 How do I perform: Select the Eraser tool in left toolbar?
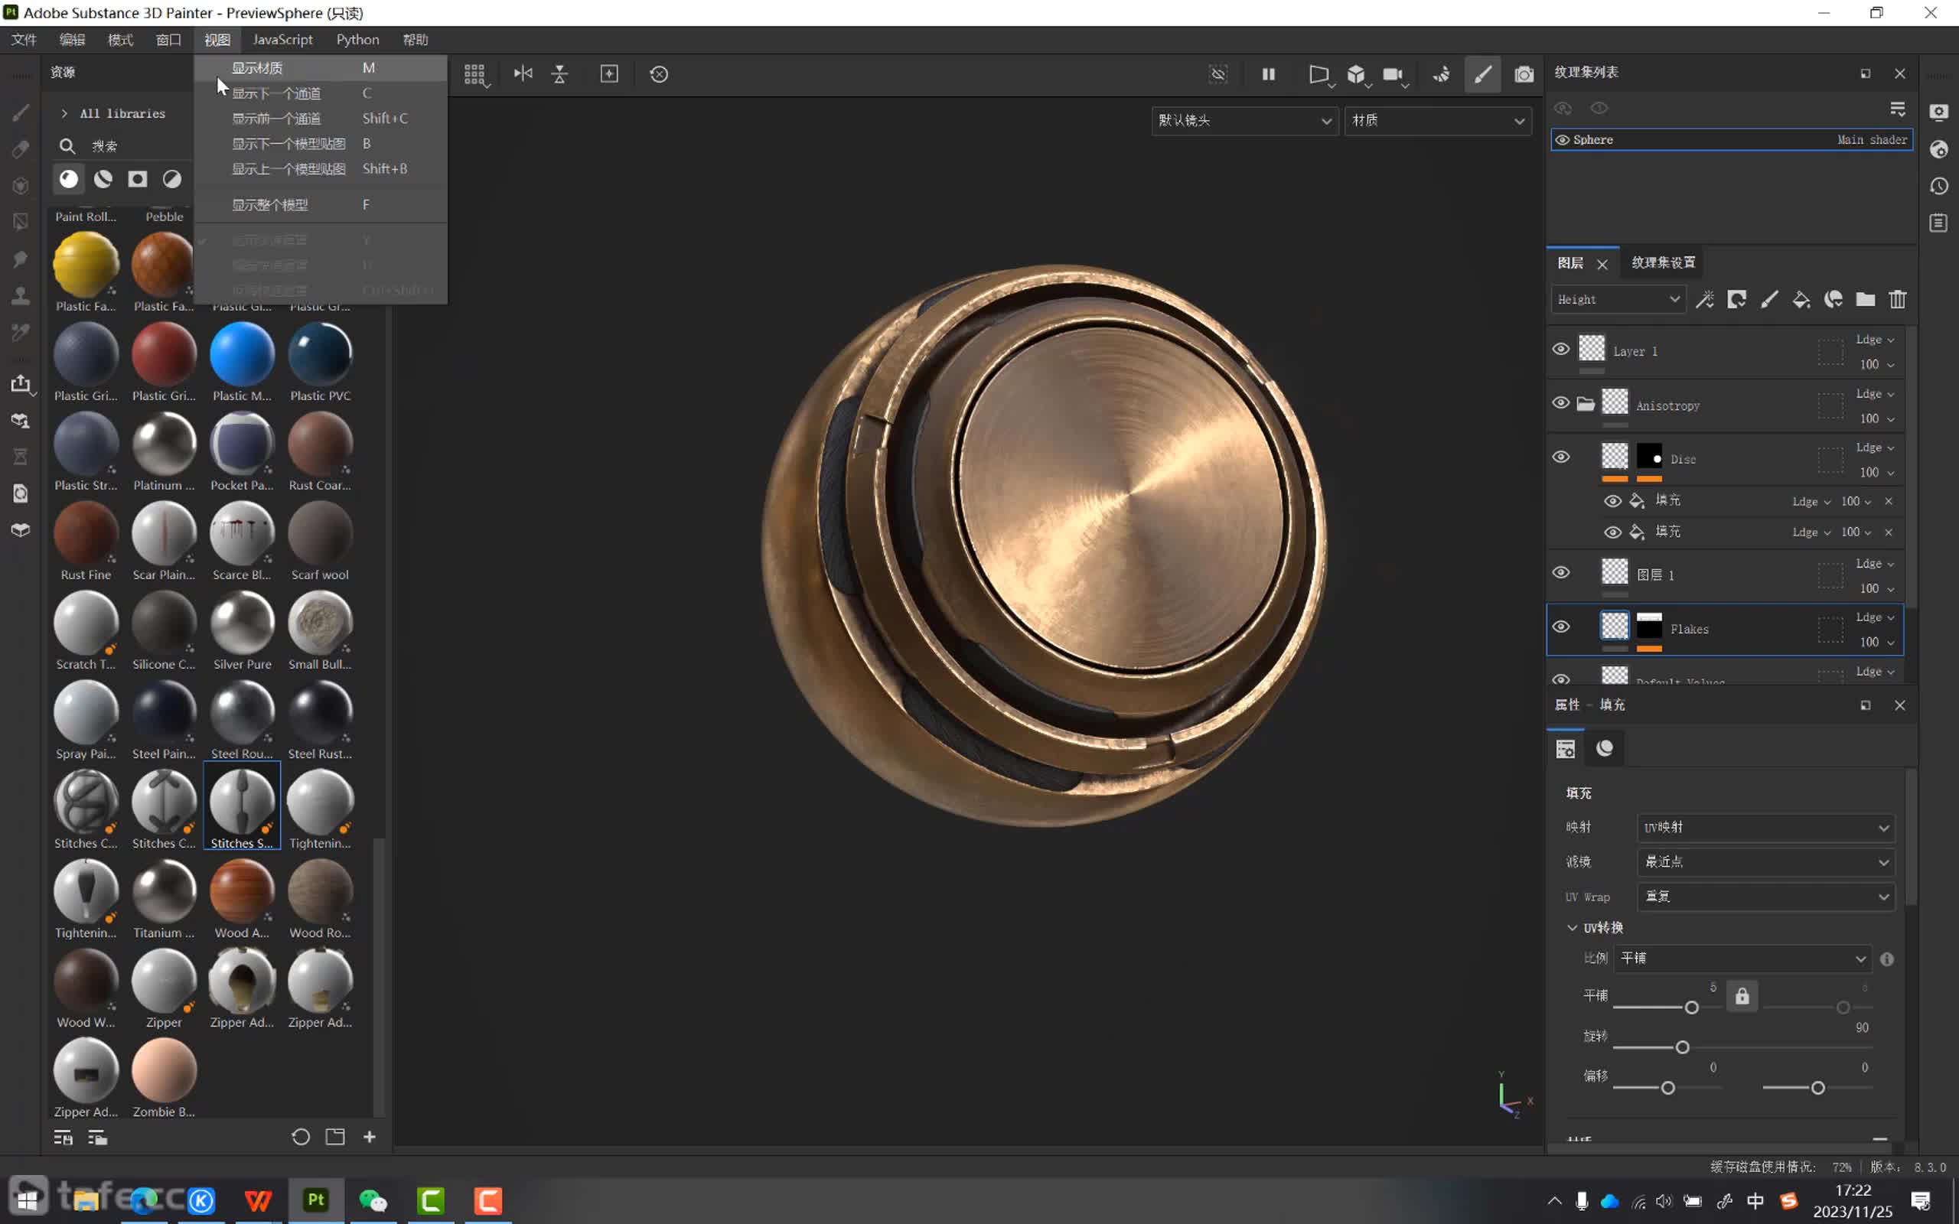tap(21, 149)
